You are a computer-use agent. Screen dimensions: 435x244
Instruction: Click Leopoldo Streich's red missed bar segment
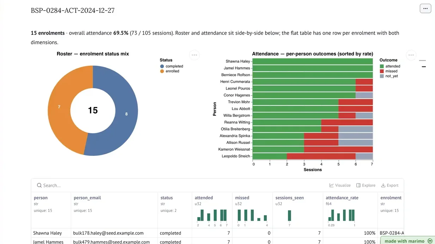click(x=321, y=156)
